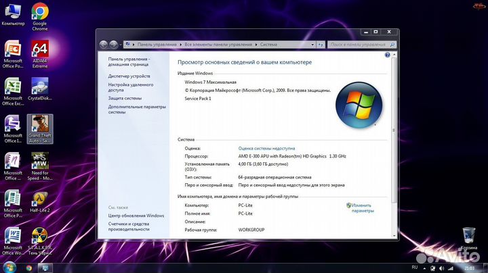Click scrollbar up arrow in System window
488x273 pixels.
(394, 55)
